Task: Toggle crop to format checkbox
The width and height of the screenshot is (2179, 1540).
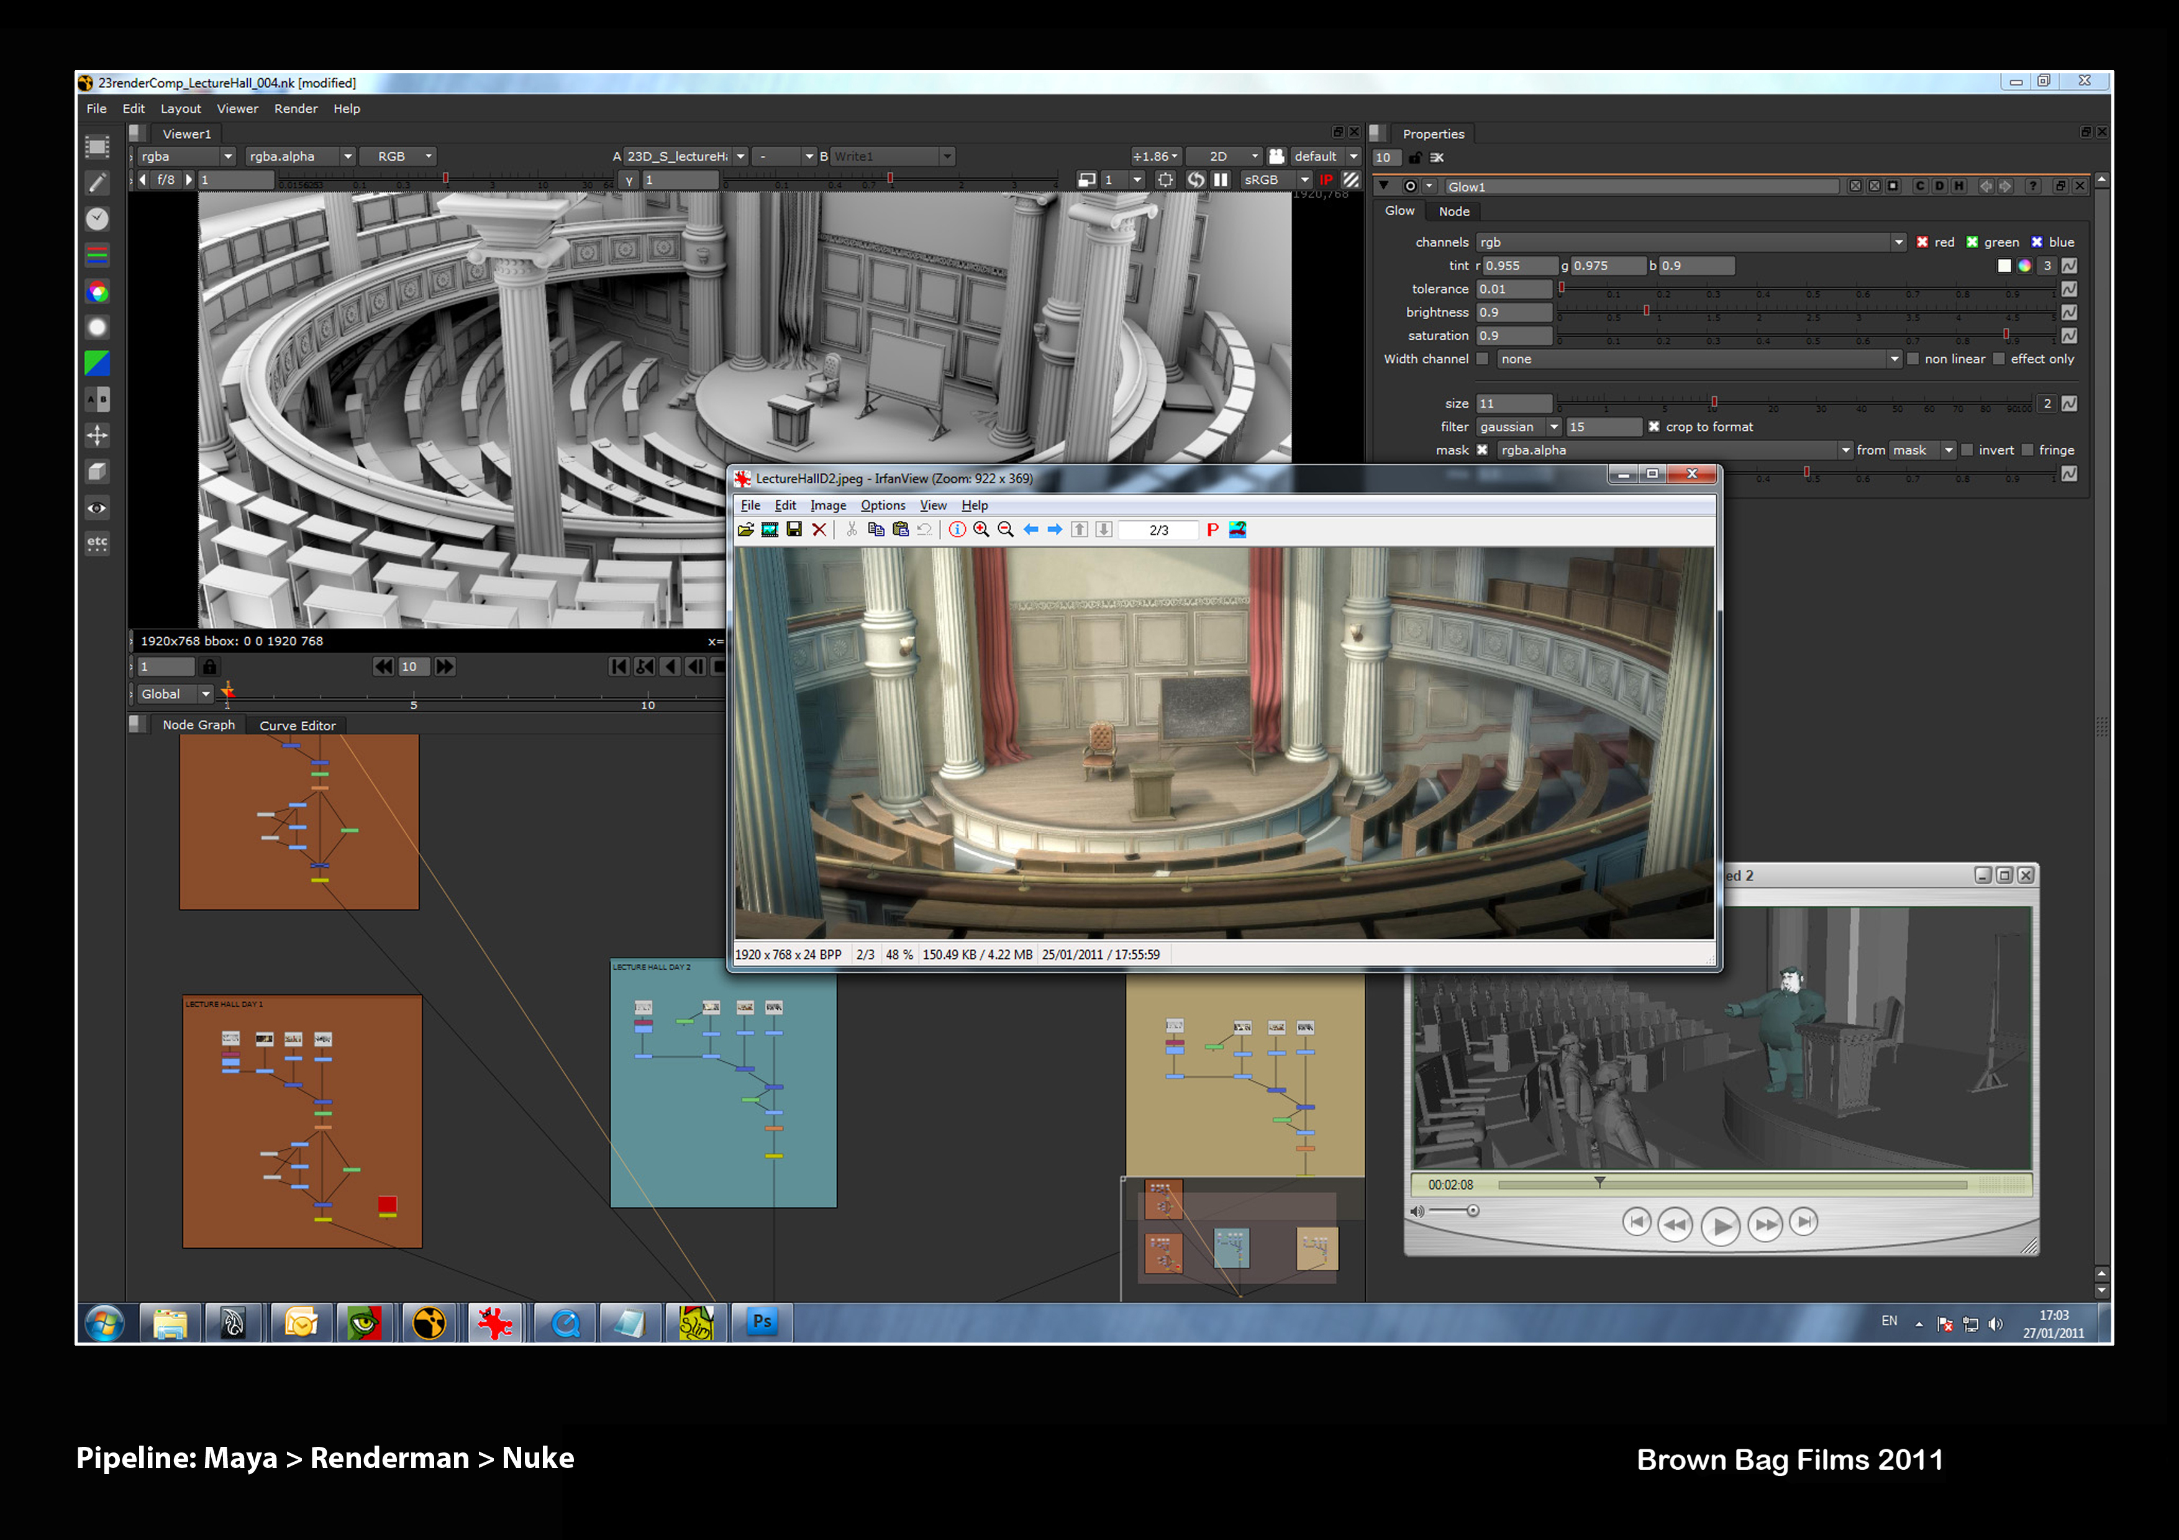Action: [1654, 427]
